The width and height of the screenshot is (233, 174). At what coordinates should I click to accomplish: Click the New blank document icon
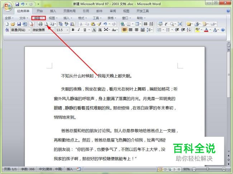pos(7,24)
